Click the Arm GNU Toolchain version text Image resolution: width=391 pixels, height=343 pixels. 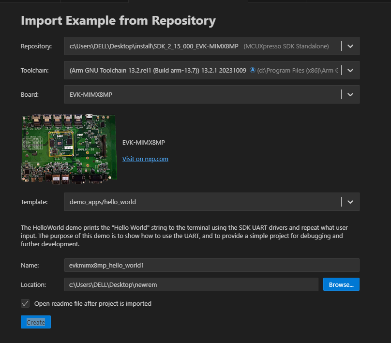tap(158, 71)
